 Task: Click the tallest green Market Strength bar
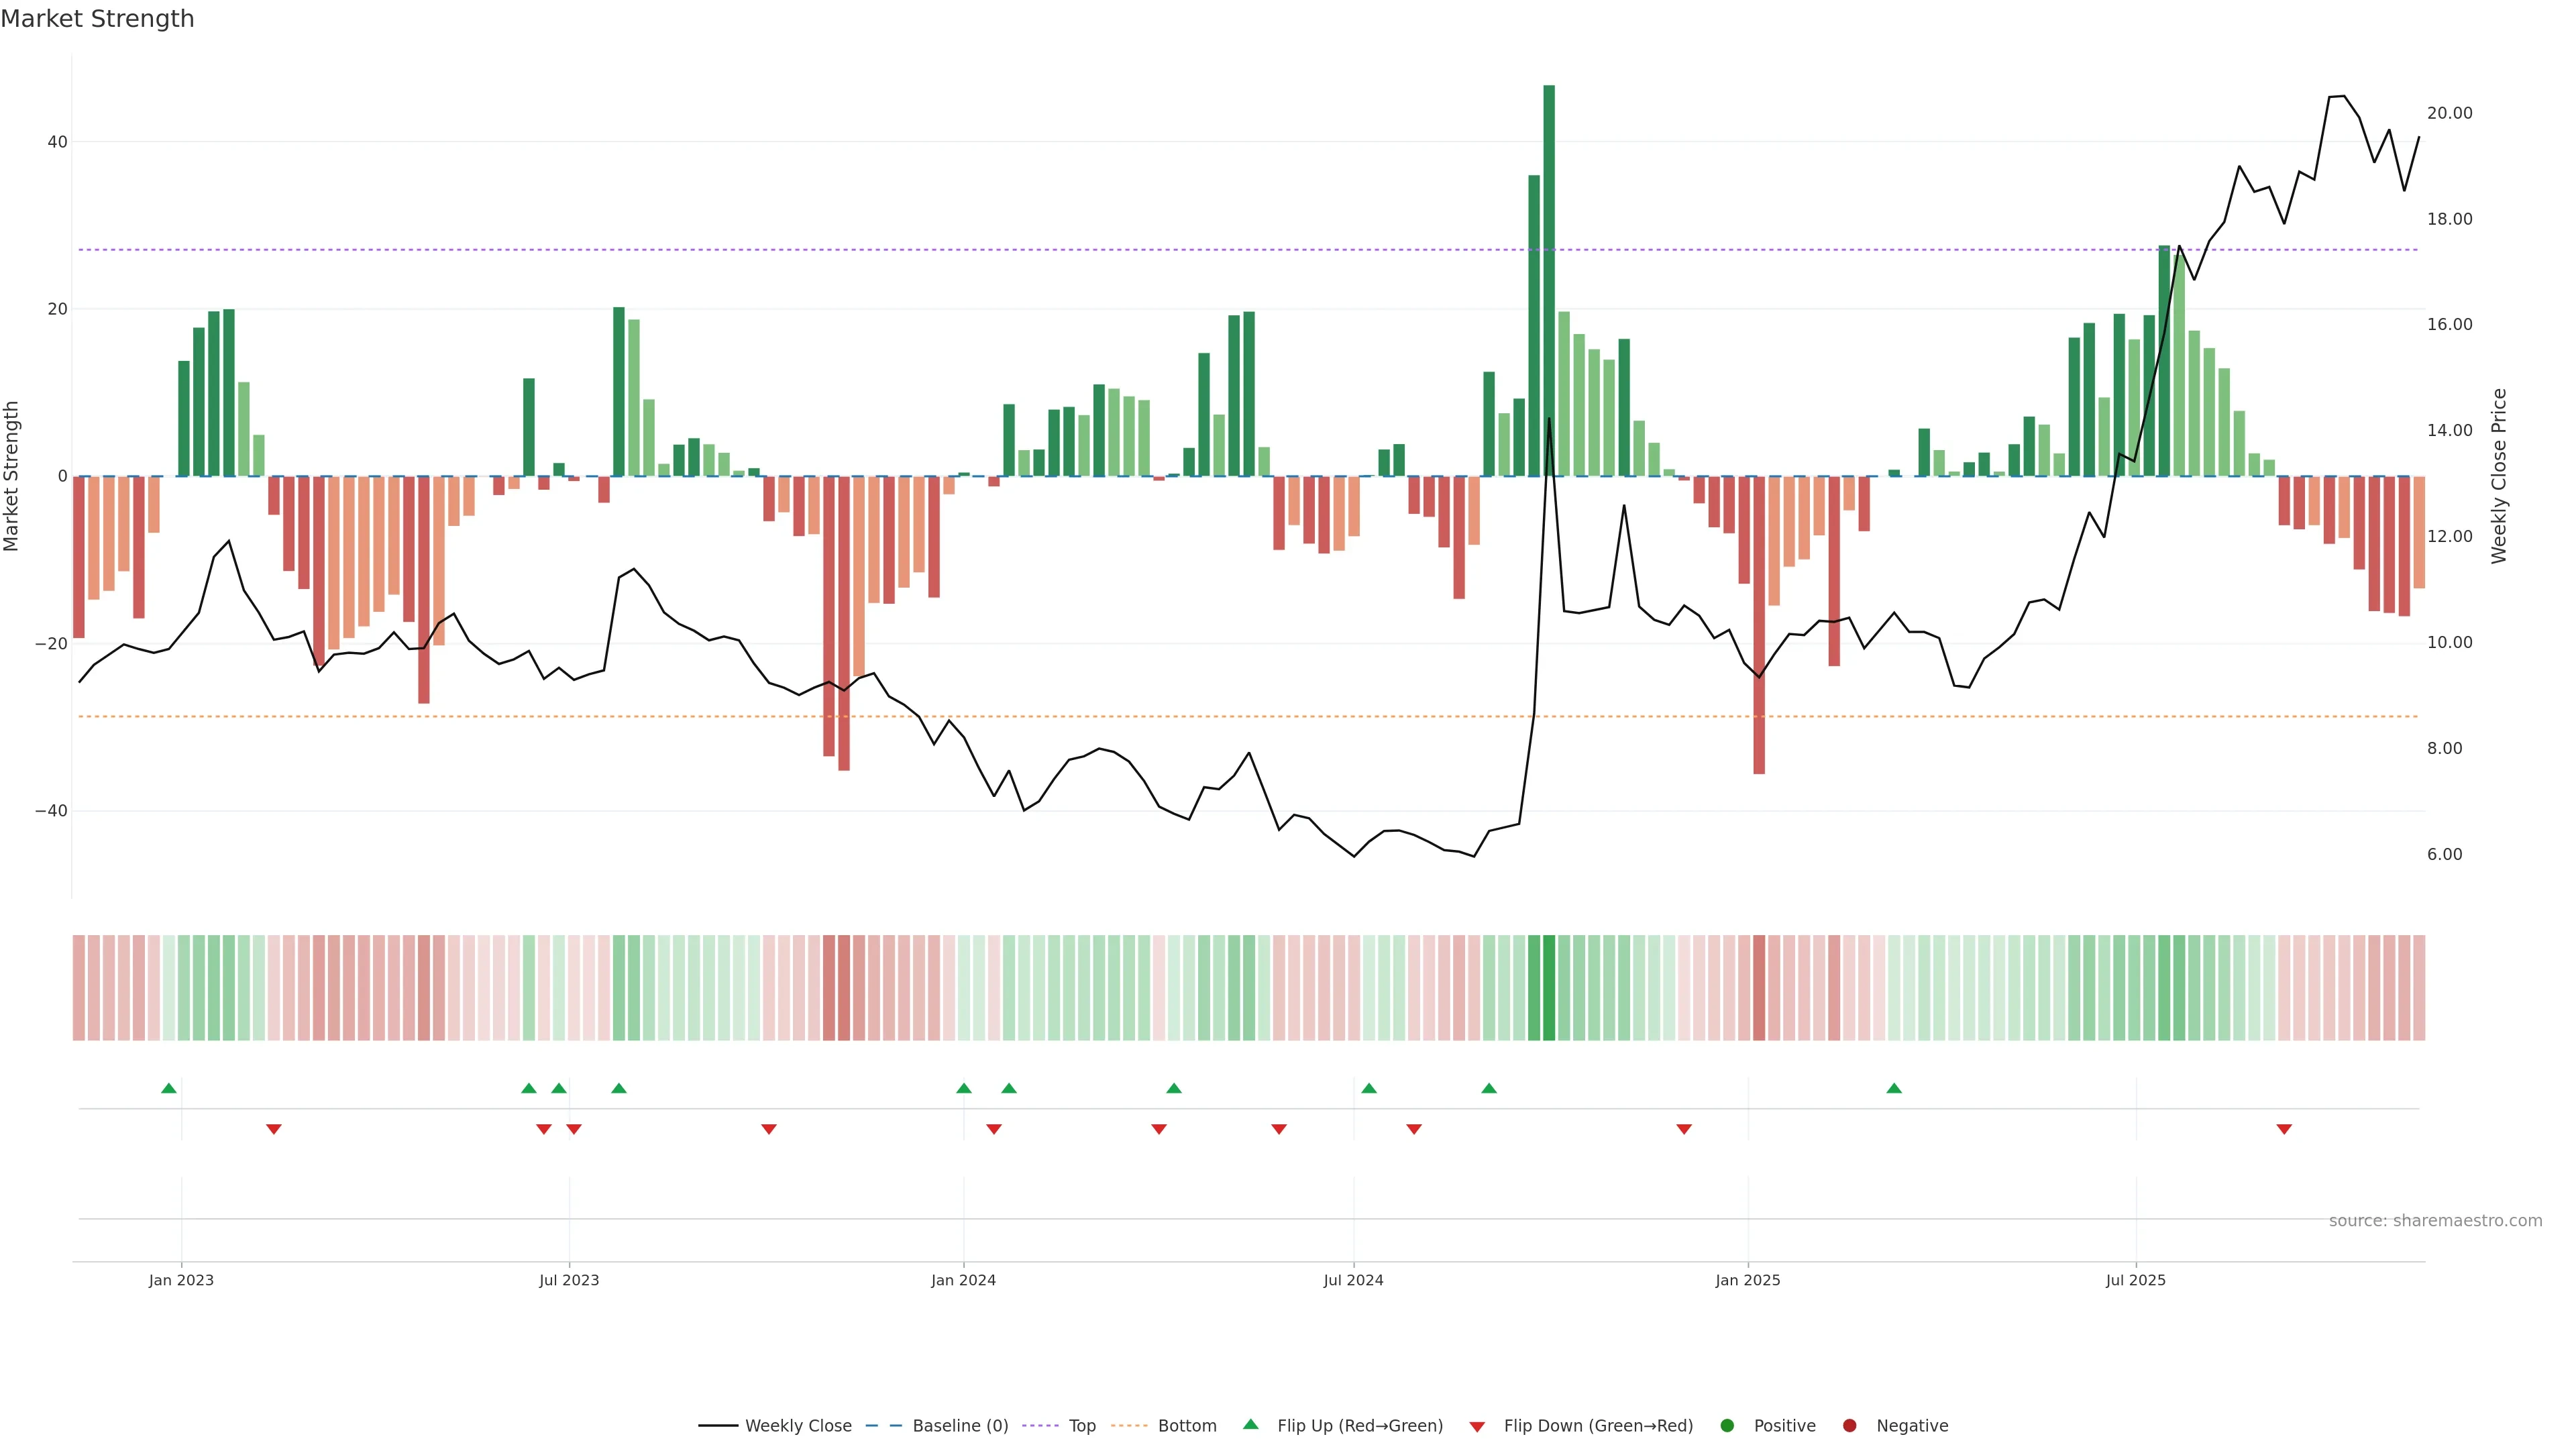1549,280
